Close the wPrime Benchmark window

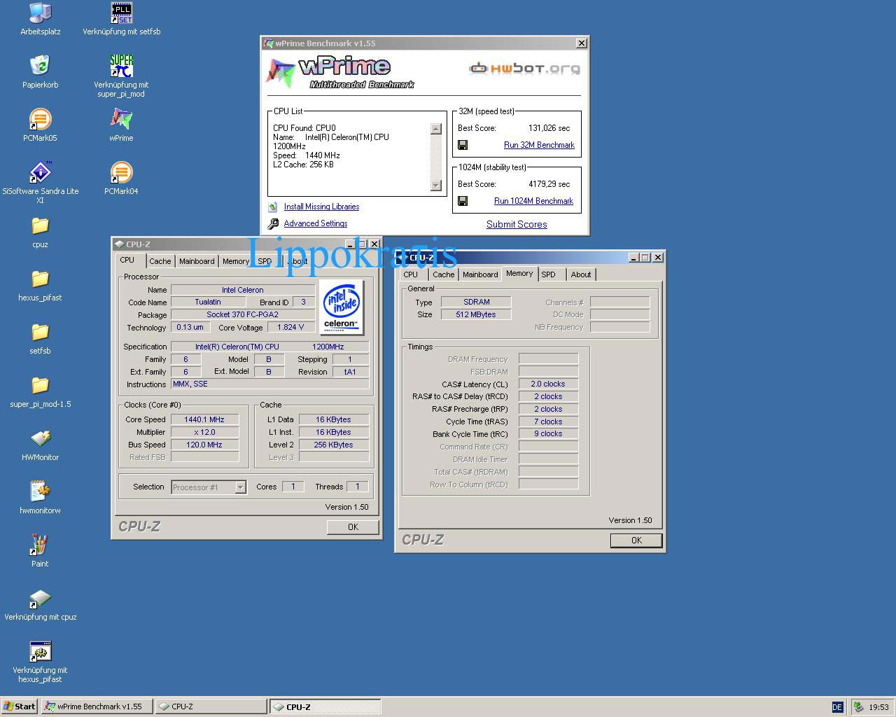click(x=581, y=43)
